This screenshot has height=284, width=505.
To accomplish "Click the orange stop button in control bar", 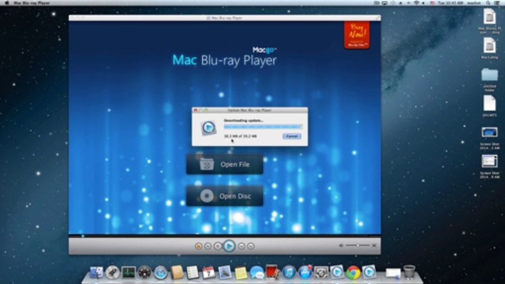I will click(x=199, y=246).
